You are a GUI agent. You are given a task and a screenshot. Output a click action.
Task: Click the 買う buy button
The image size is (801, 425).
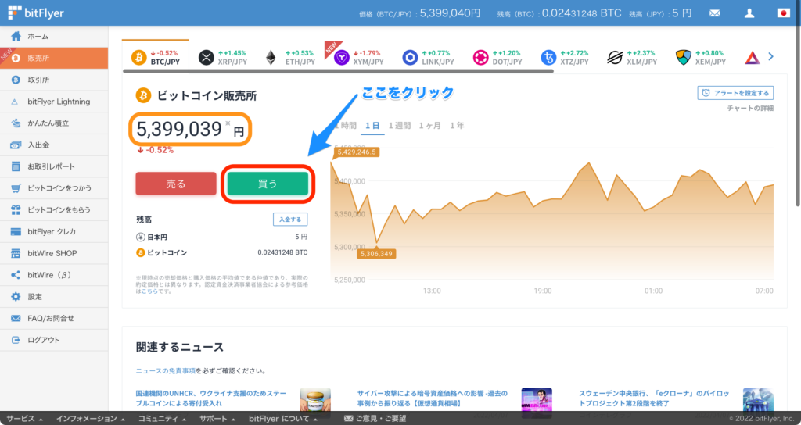point(268,184)
